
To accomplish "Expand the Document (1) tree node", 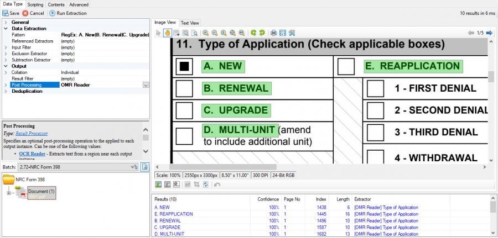I will [x=9, y=192].
